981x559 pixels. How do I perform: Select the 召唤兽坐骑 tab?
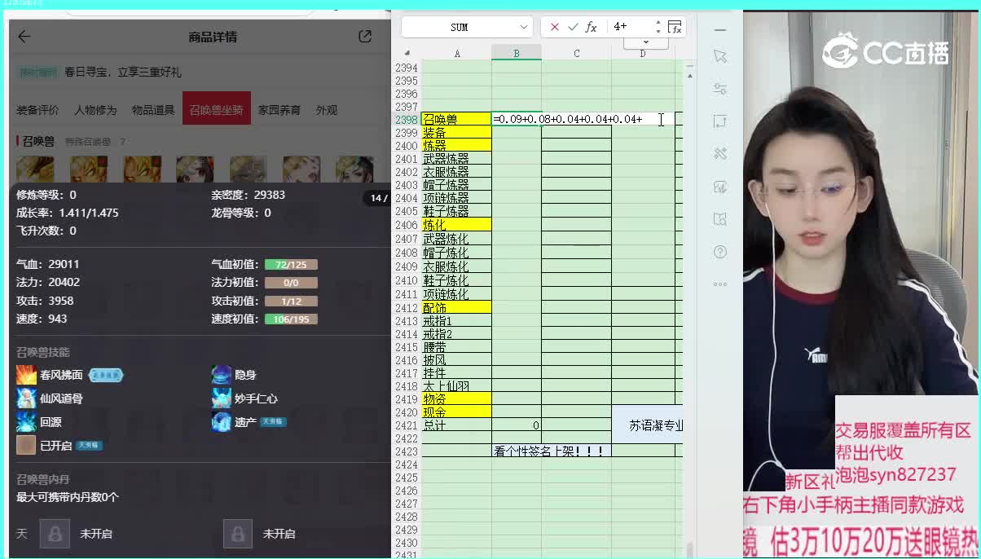coord(216,109)
